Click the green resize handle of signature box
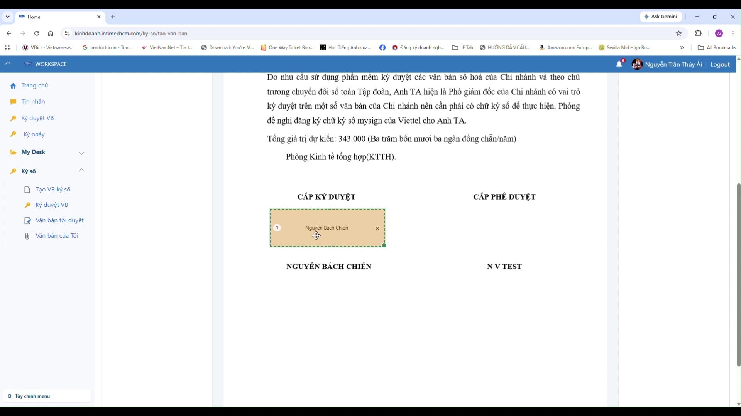 [384, 245]
